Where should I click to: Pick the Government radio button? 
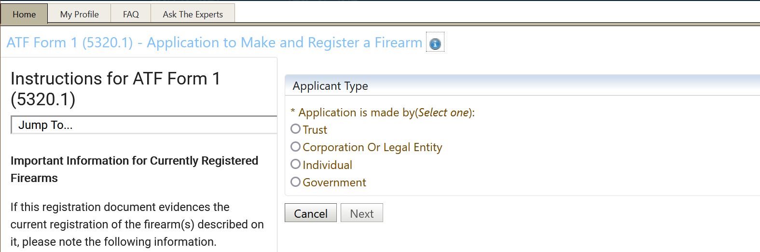click(x=296, y=182)
